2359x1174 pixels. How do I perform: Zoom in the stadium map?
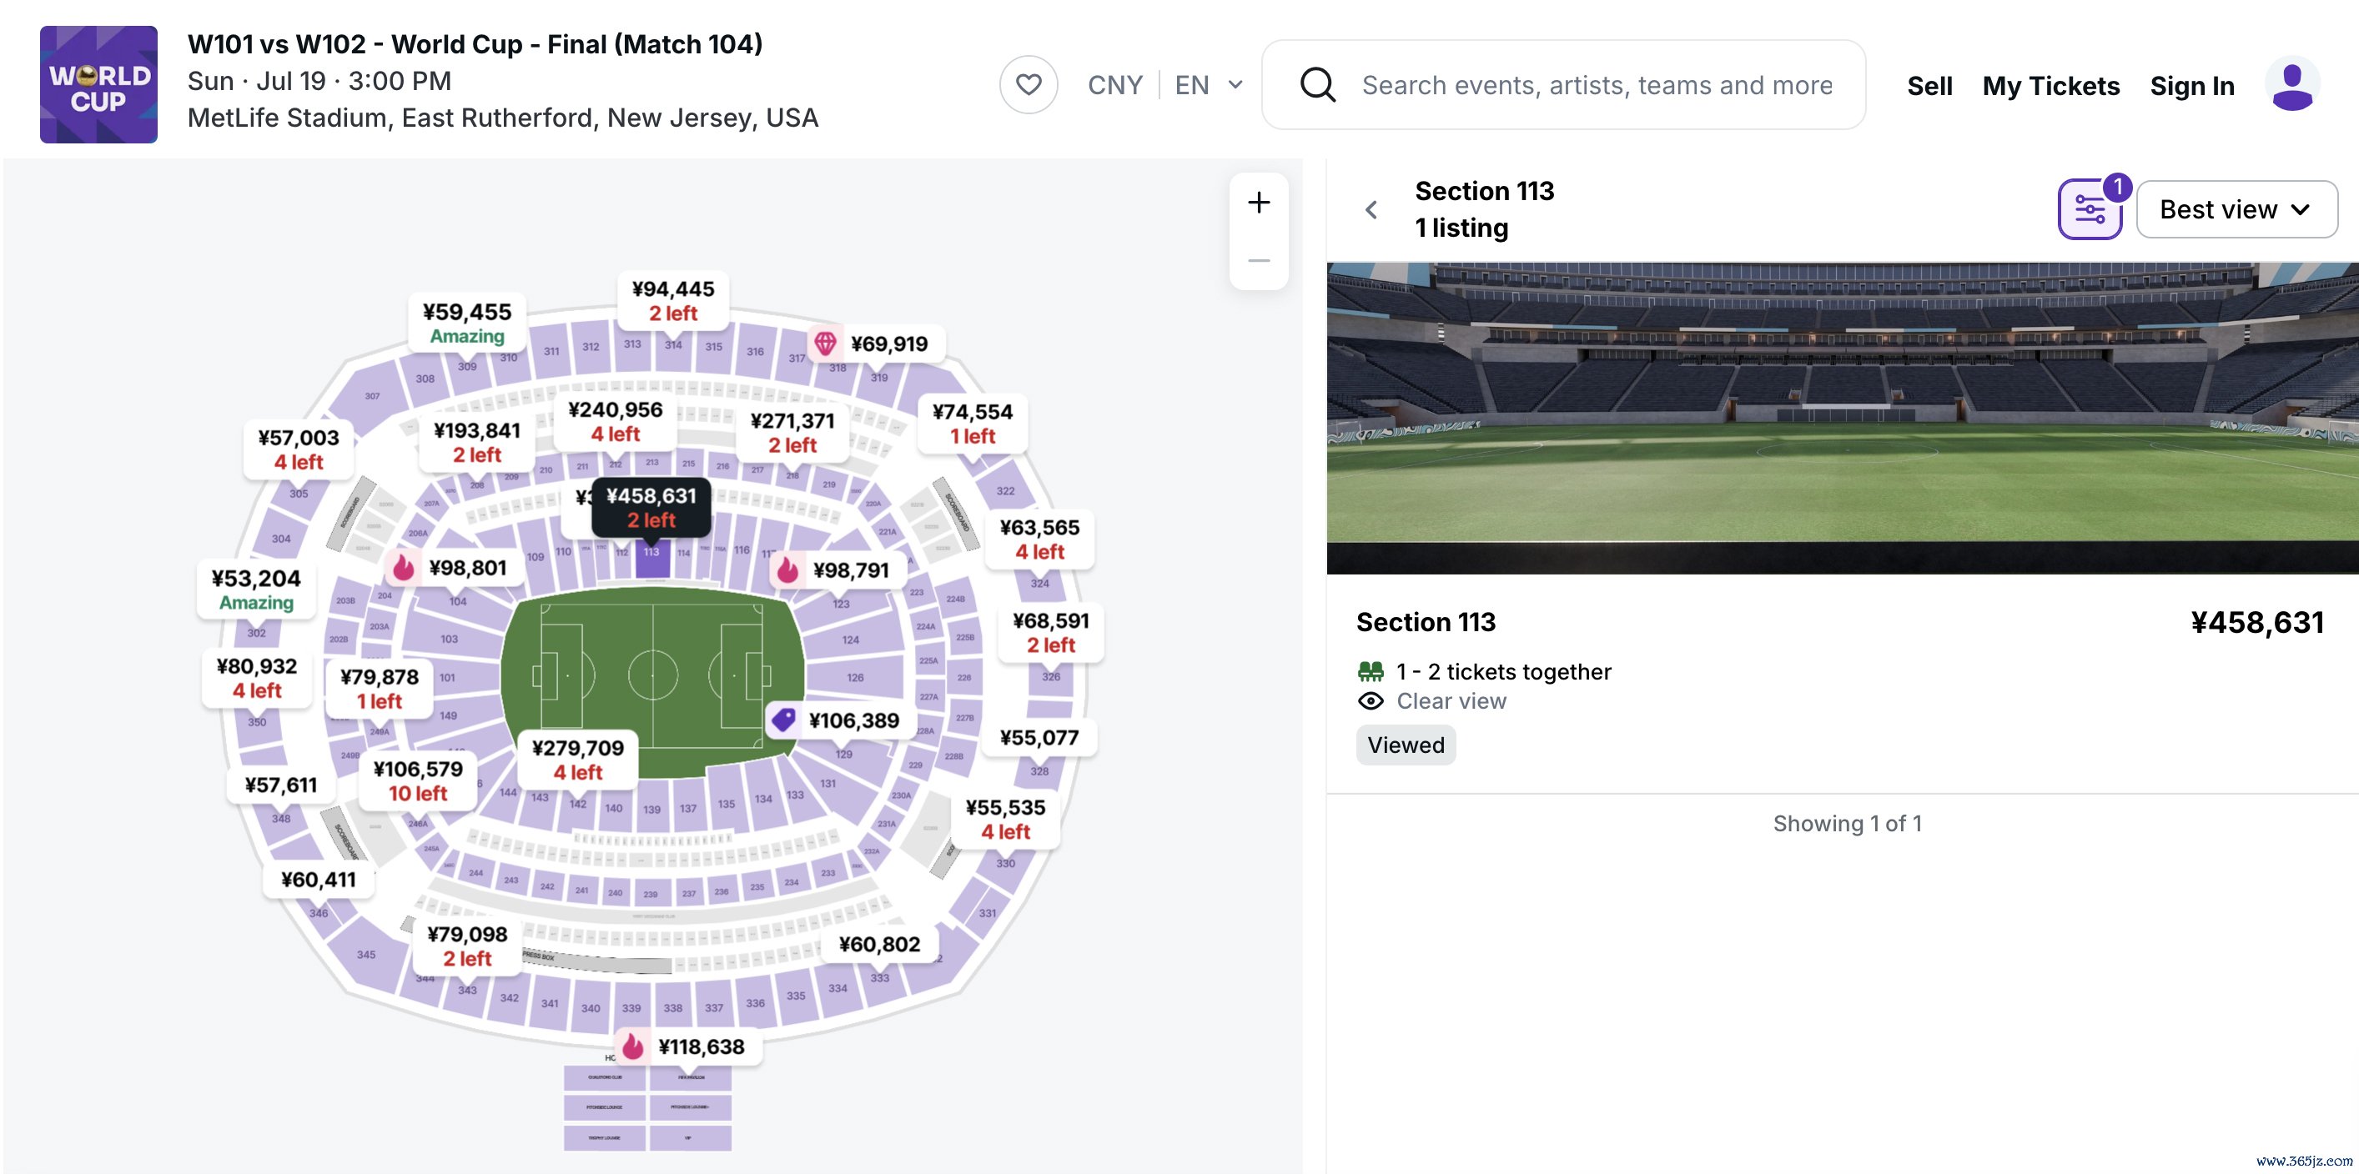click(x=1260, y=203)
